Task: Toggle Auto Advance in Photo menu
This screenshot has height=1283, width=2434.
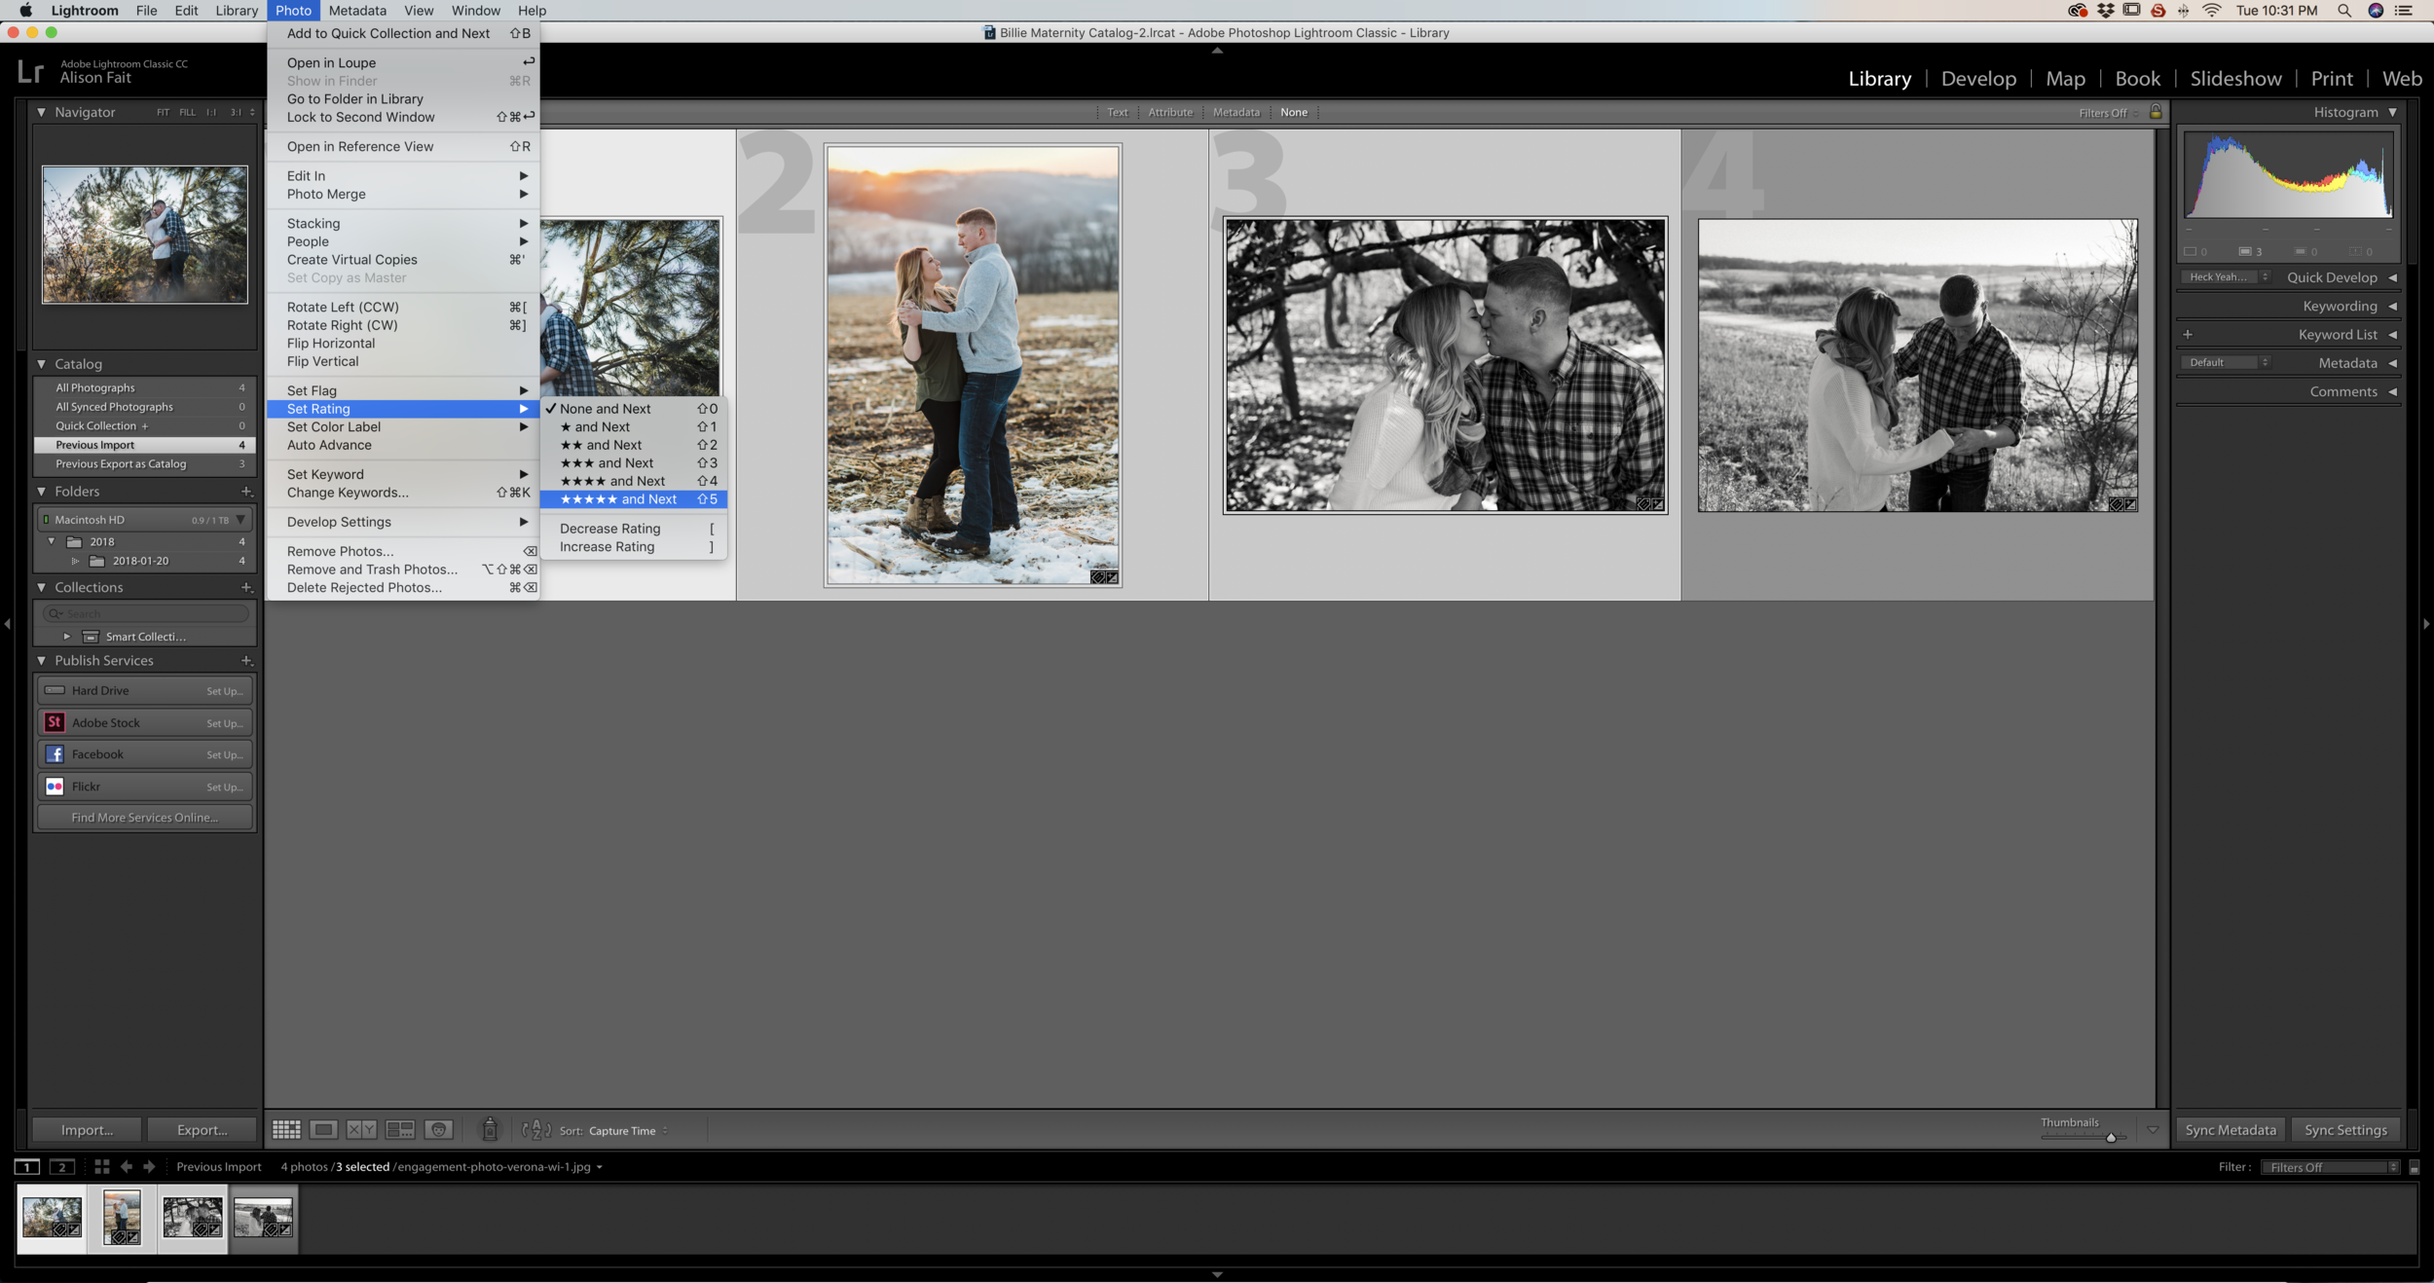Action: 329,445
